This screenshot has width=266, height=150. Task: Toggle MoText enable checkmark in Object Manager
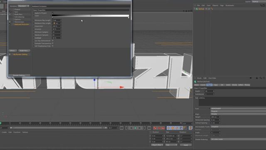coord(209,9)
